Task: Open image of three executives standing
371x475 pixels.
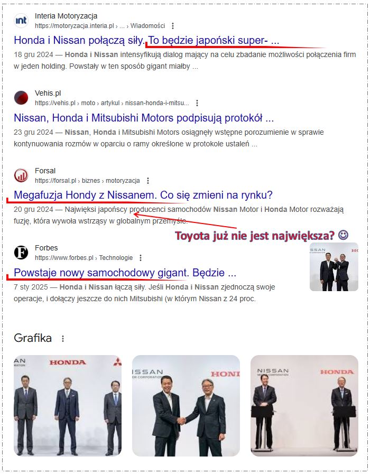Action: pos(68,406)
